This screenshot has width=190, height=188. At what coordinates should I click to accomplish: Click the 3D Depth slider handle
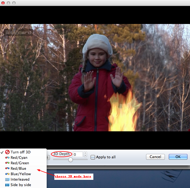point(70,160)
